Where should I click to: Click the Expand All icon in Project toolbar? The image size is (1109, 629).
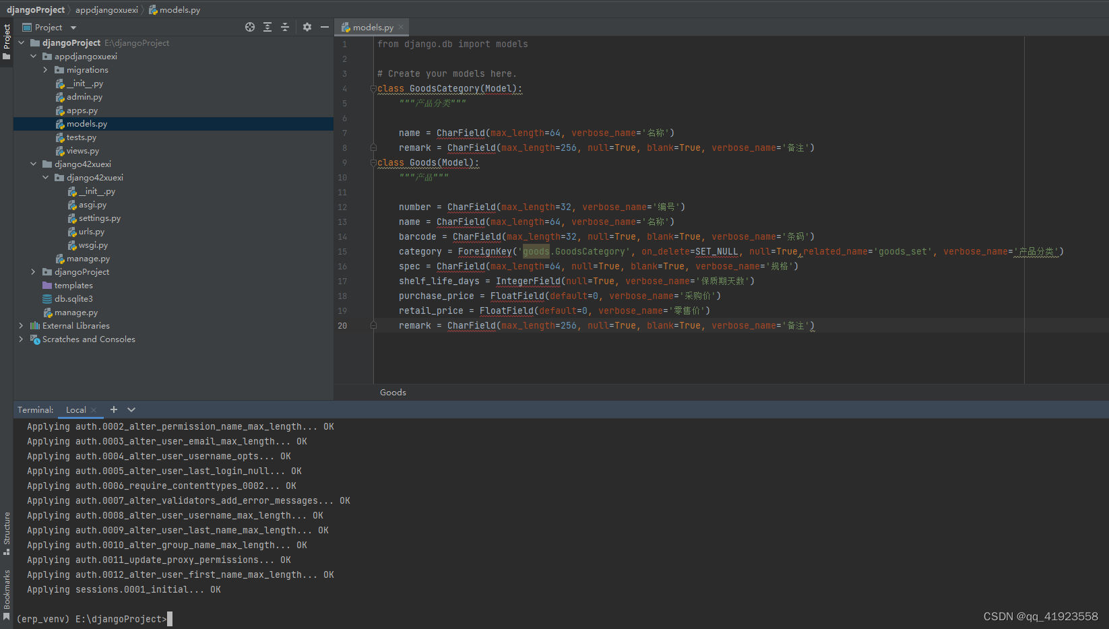tap(267, 27)
